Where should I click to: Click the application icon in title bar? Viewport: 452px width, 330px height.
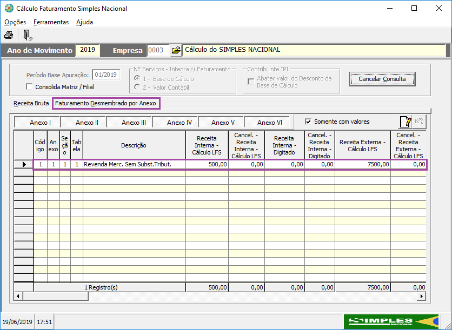tap(9, 8)
